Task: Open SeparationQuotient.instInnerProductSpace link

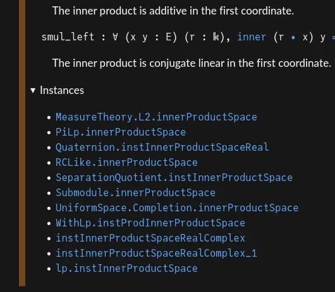Action: (174, 178)
